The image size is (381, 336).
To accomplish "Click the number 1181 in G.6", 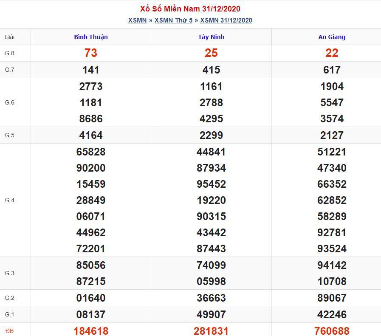I will 90,102.
